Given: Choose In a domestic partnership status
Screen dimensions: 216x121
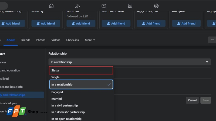Looking at the screenshot, I should pyautogui.click(x=81, y=112).
